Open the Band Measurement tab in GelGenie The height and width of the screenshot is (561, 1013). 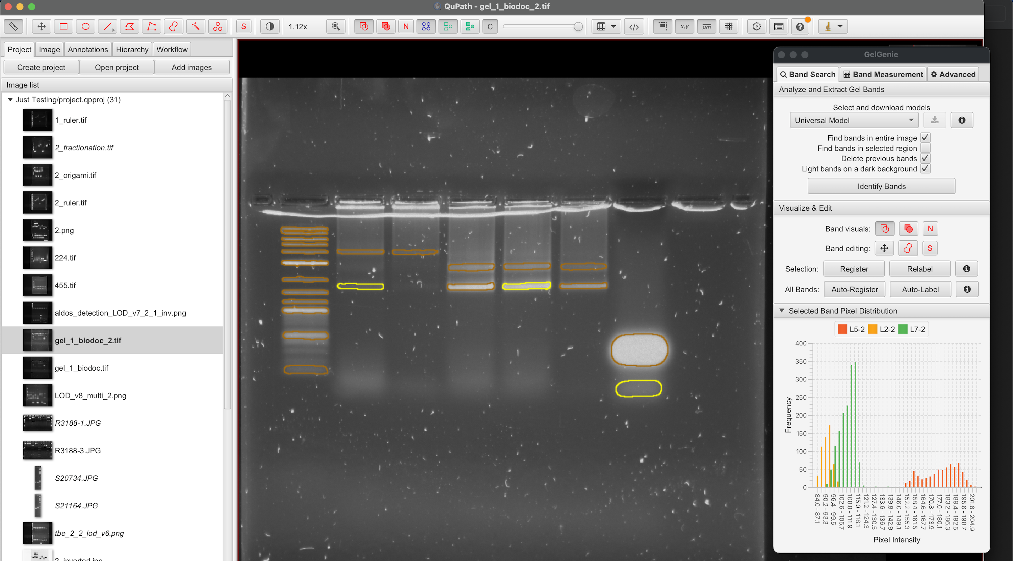pos(883,74)
